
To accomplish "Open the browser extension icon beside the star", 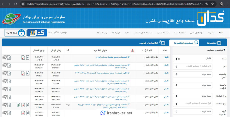I will 222,4.
